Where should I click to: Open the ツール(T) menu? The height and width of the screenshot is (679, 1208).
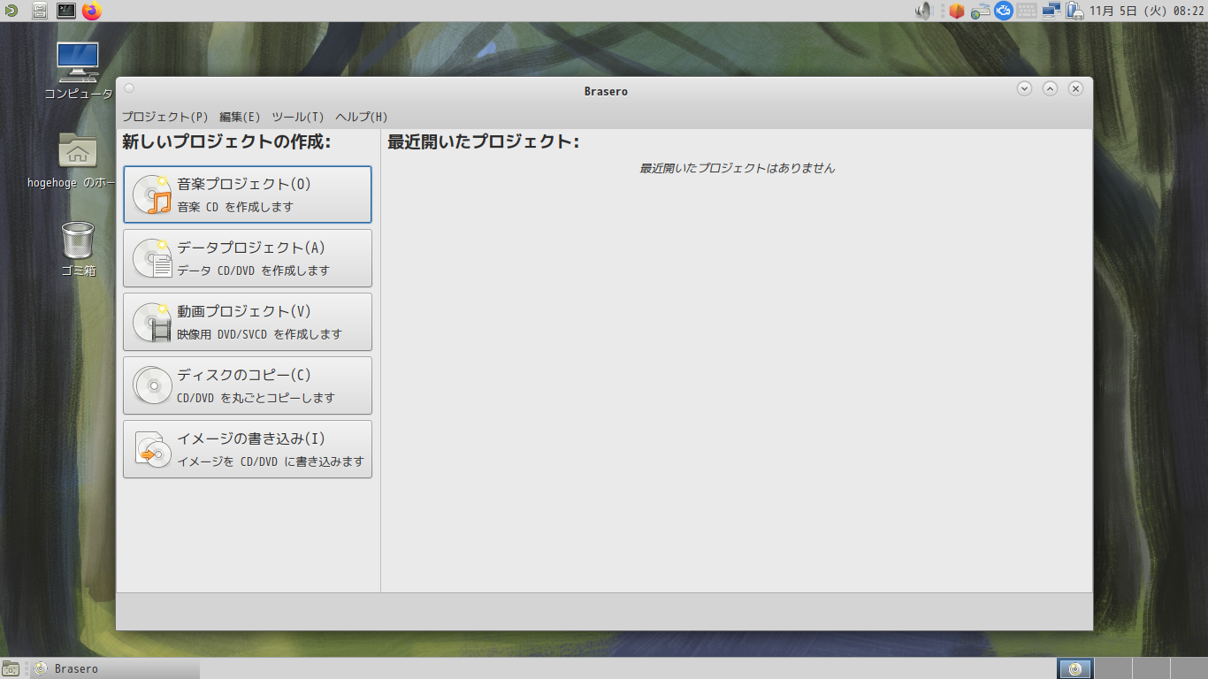pos(298,117)
